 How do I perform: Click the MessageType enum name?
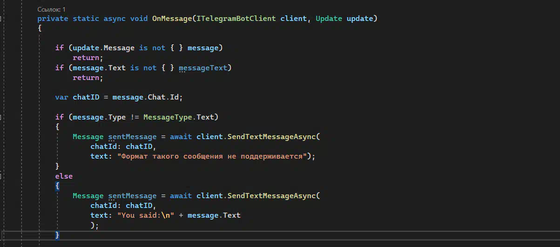tap(168, 117)
